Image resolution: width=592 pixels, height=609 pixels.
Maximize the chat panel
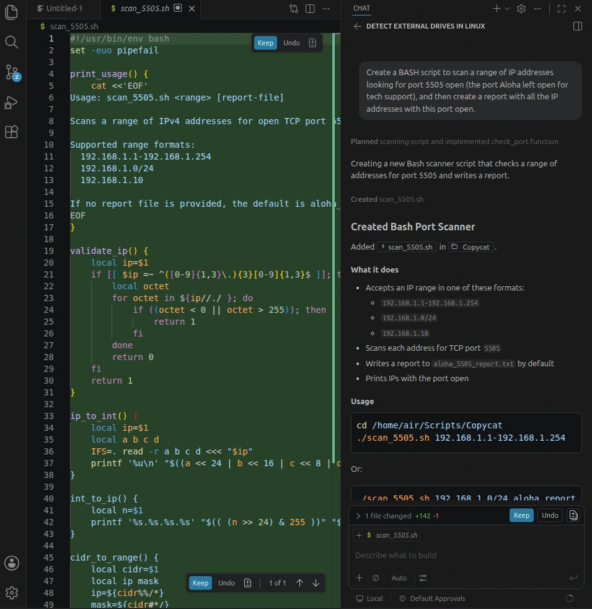pos(562,9)
